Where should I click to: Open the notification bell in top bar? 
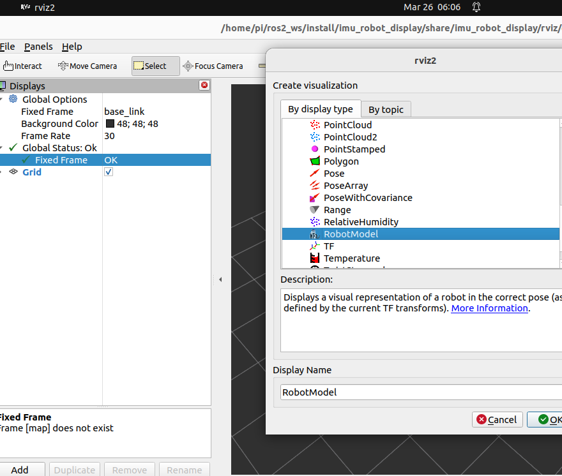476,7
